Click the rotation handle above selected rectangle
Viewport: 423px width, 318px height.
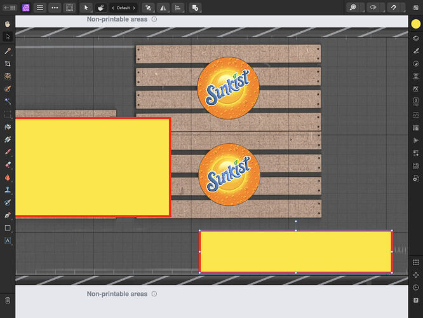pos(296,221)
